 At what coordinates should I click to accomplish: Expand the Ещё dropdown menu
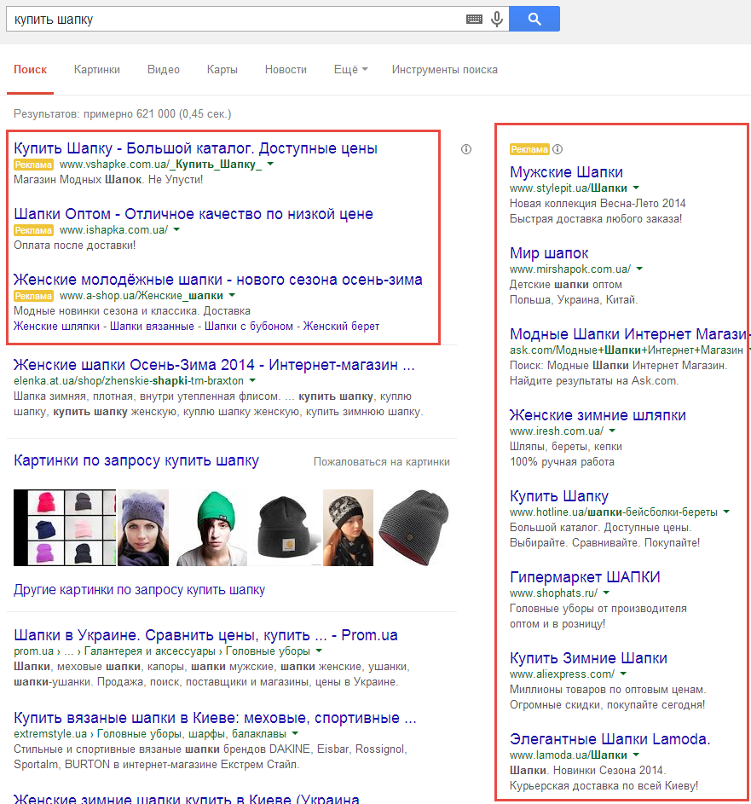click(x=350, y=70)
